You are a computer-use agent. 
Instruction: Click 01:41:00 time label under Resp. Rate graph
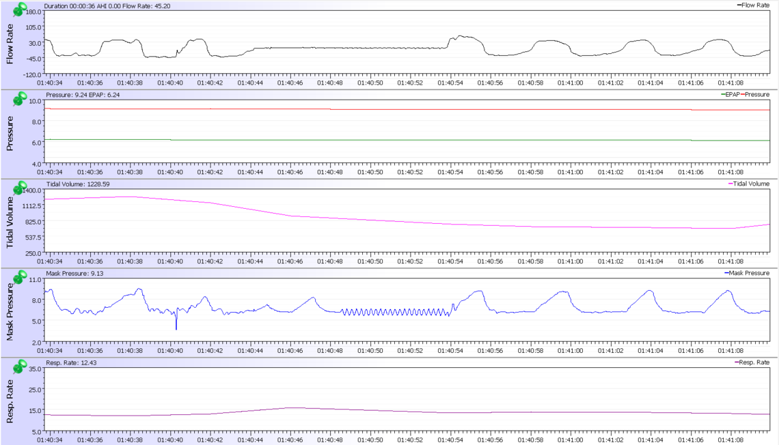click(571, 440)
